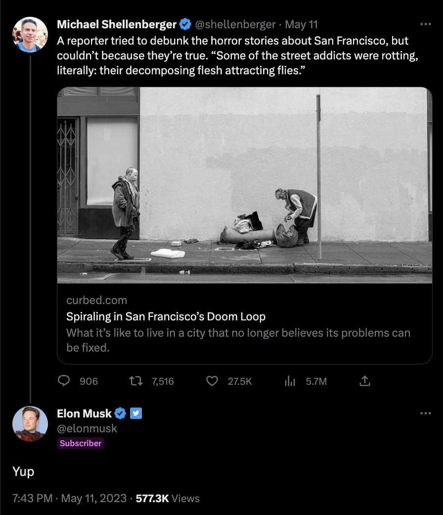443x515 pixels.
Task: View analytics for the tweet
Action: (290, 381)
